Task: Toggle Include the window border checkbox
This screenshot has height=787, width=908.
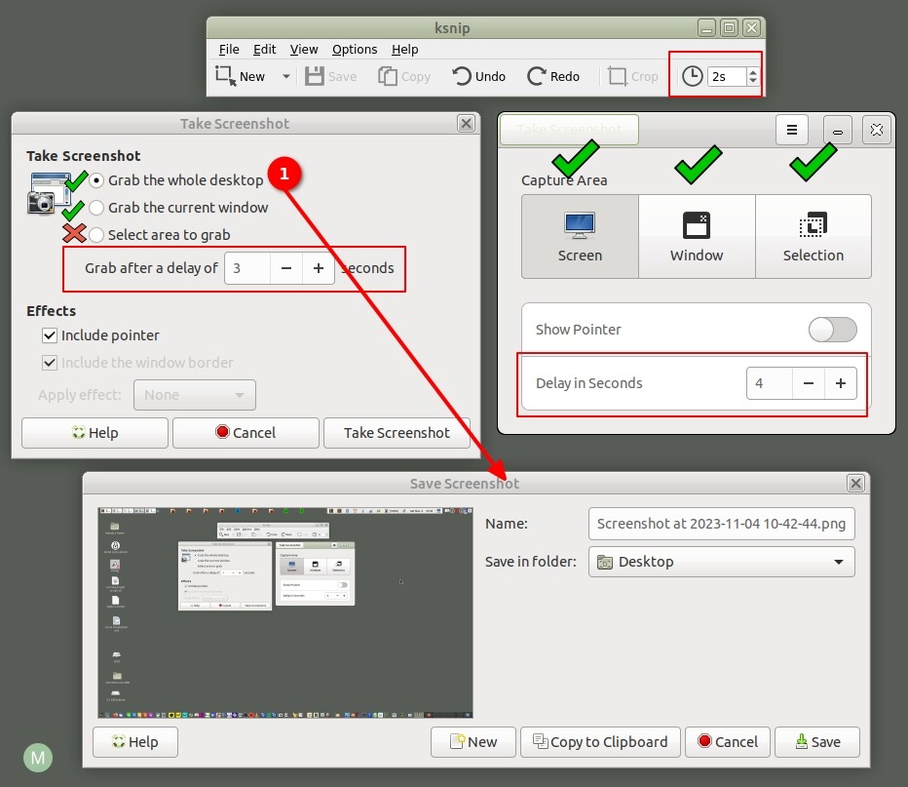Action: pos(50,363)
